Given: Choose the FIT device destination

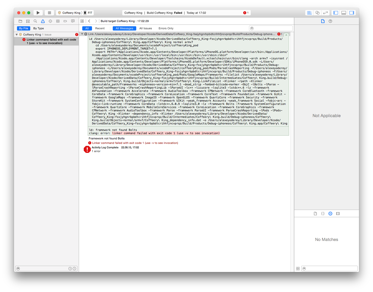Looking at the screenshot, I should click(x=88, y=13).
